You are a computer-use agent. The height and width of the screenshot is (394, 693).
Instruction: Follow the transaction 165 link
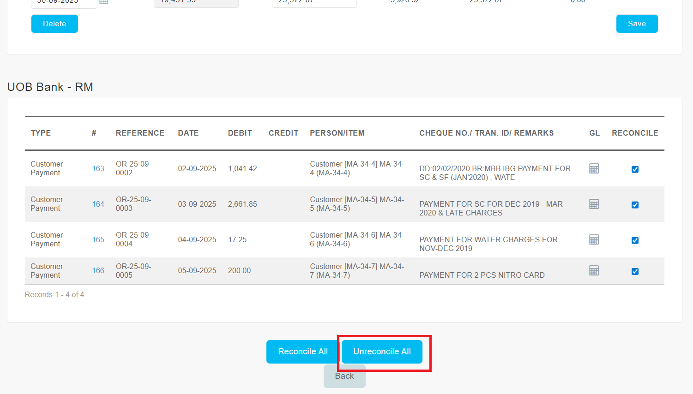click(98, 240)
